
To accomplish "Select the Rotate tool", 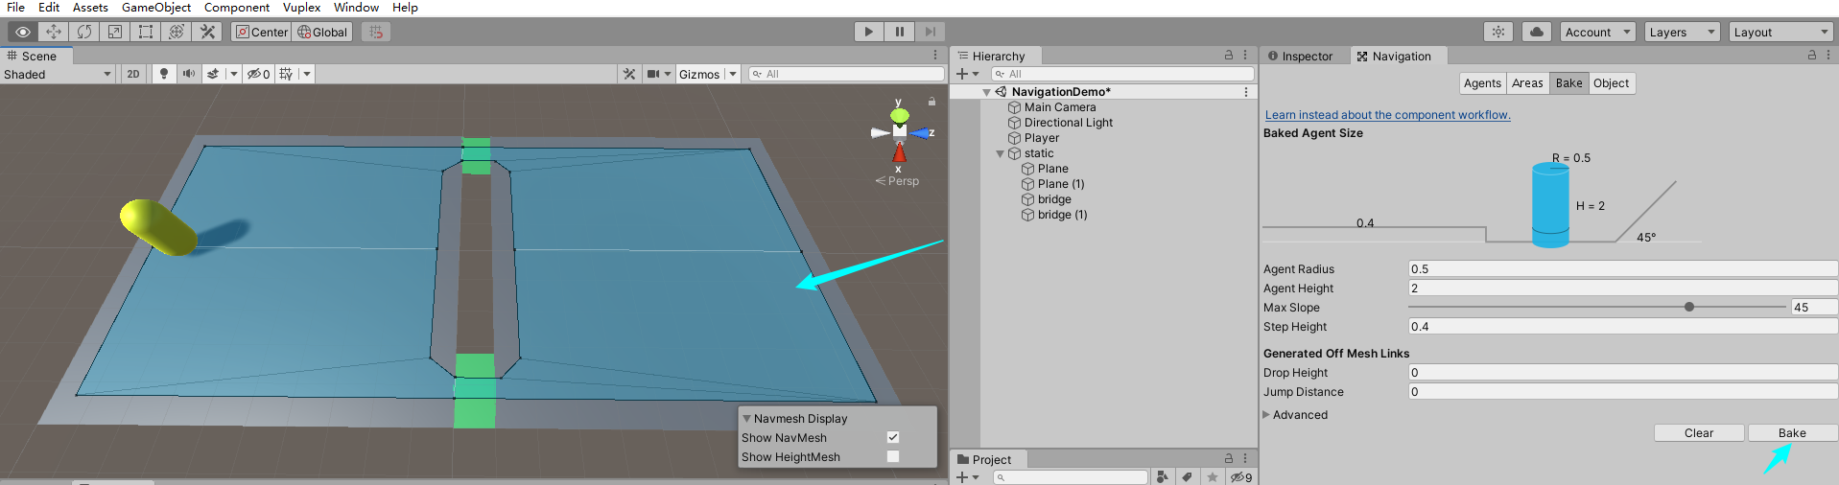I will pos(84,32).
